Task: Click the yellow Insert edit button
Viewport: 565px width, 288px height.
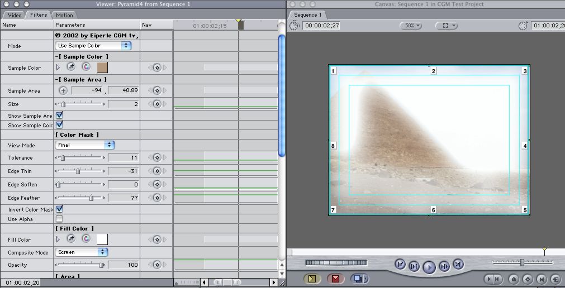Action: (312, 279)
